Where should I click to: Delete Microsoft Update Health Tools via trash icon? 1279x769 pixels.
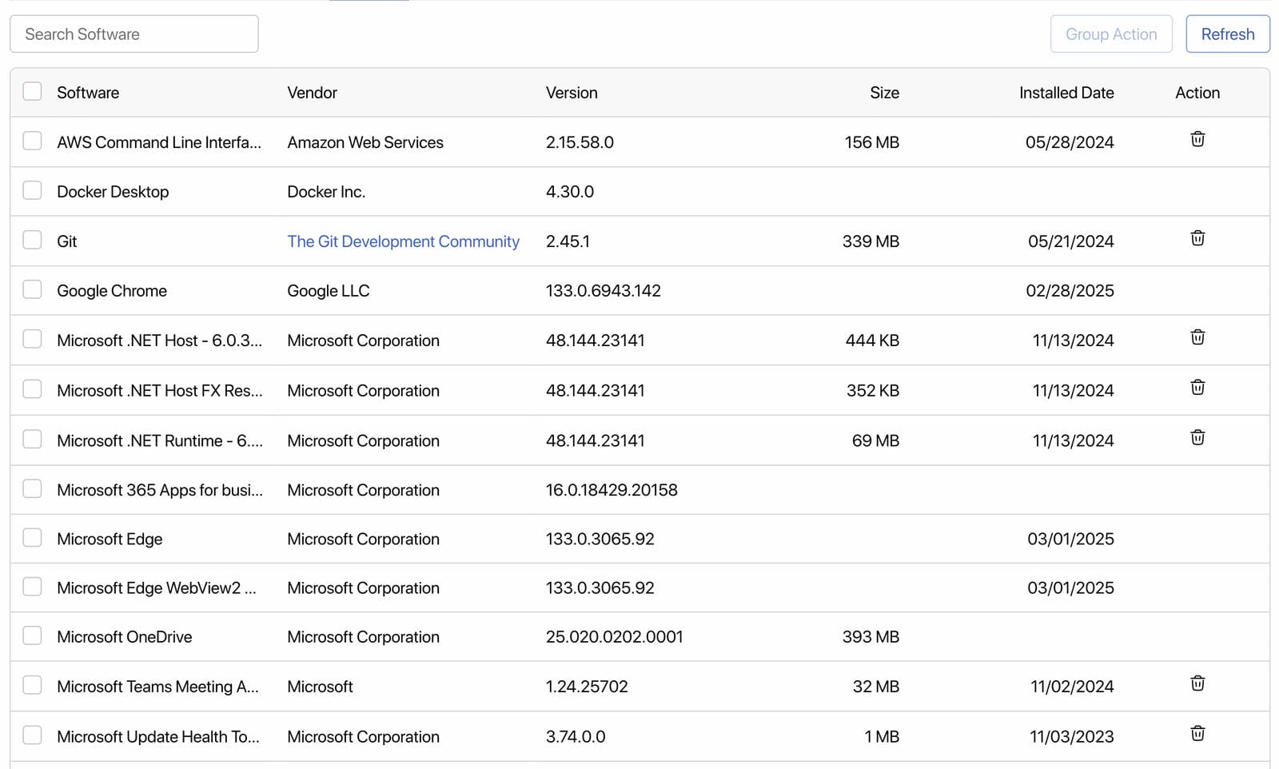coord(1197,735)
